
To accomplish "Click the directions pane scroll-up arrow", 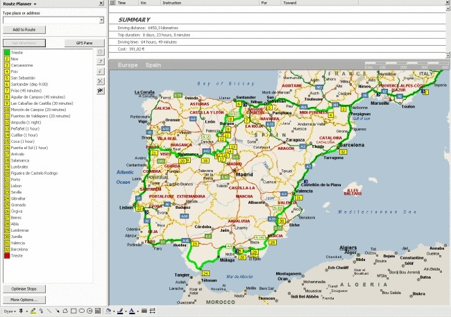I will click(x=448, y=8).
